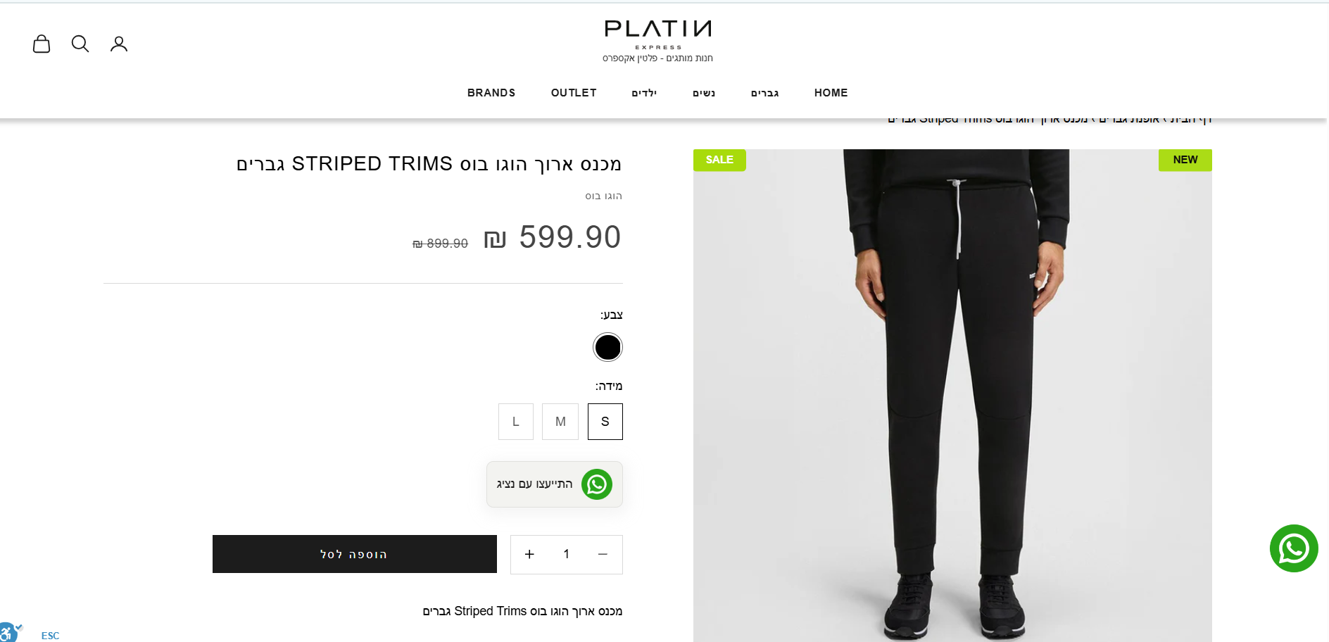Viewport: 1329px width, 642px height.
Task: Increase quantity with the plus icon
Action: 529,555
